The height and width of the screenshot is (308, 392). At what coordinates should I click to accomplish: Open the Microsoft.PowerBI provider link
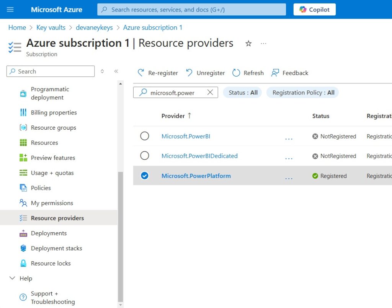(x=186, y=136)
